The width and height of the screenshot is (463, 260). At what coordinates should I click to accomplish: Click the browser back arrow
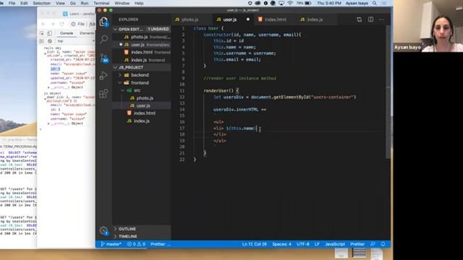pyautogui.click(x=43, y=24)
